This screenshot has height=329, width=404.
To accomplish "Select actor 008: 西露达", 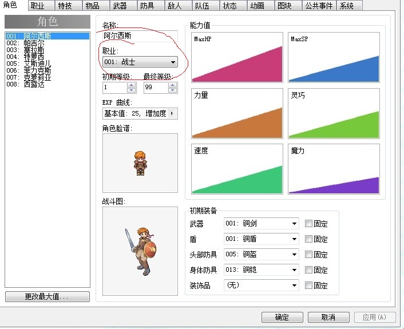I will [47, 84].
